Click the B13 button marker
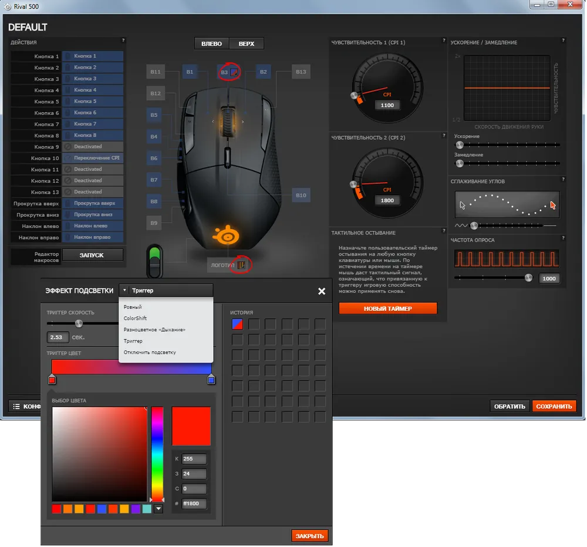Screen dimensions: 587x547 (x=301, y=72)
